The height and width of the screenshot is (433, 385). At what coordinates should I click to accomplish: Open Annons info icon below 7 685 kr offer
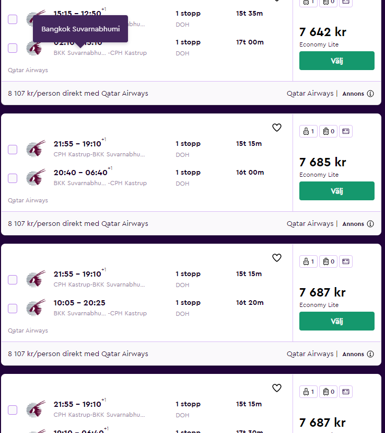tap(370, 224)
